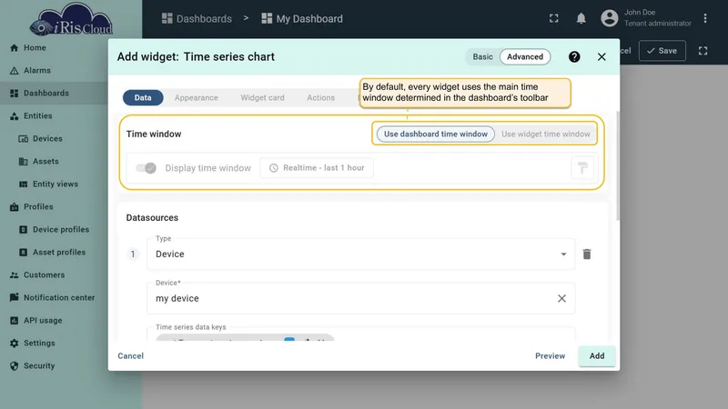Open notifications bell
The image size is (728, 409).
tap(581, 18)
